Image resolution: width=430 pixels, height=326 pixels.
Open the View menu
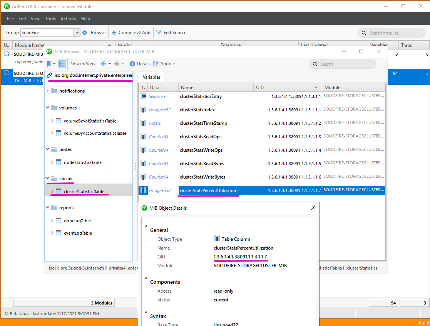pyautogui.click(x=35, y=18)
